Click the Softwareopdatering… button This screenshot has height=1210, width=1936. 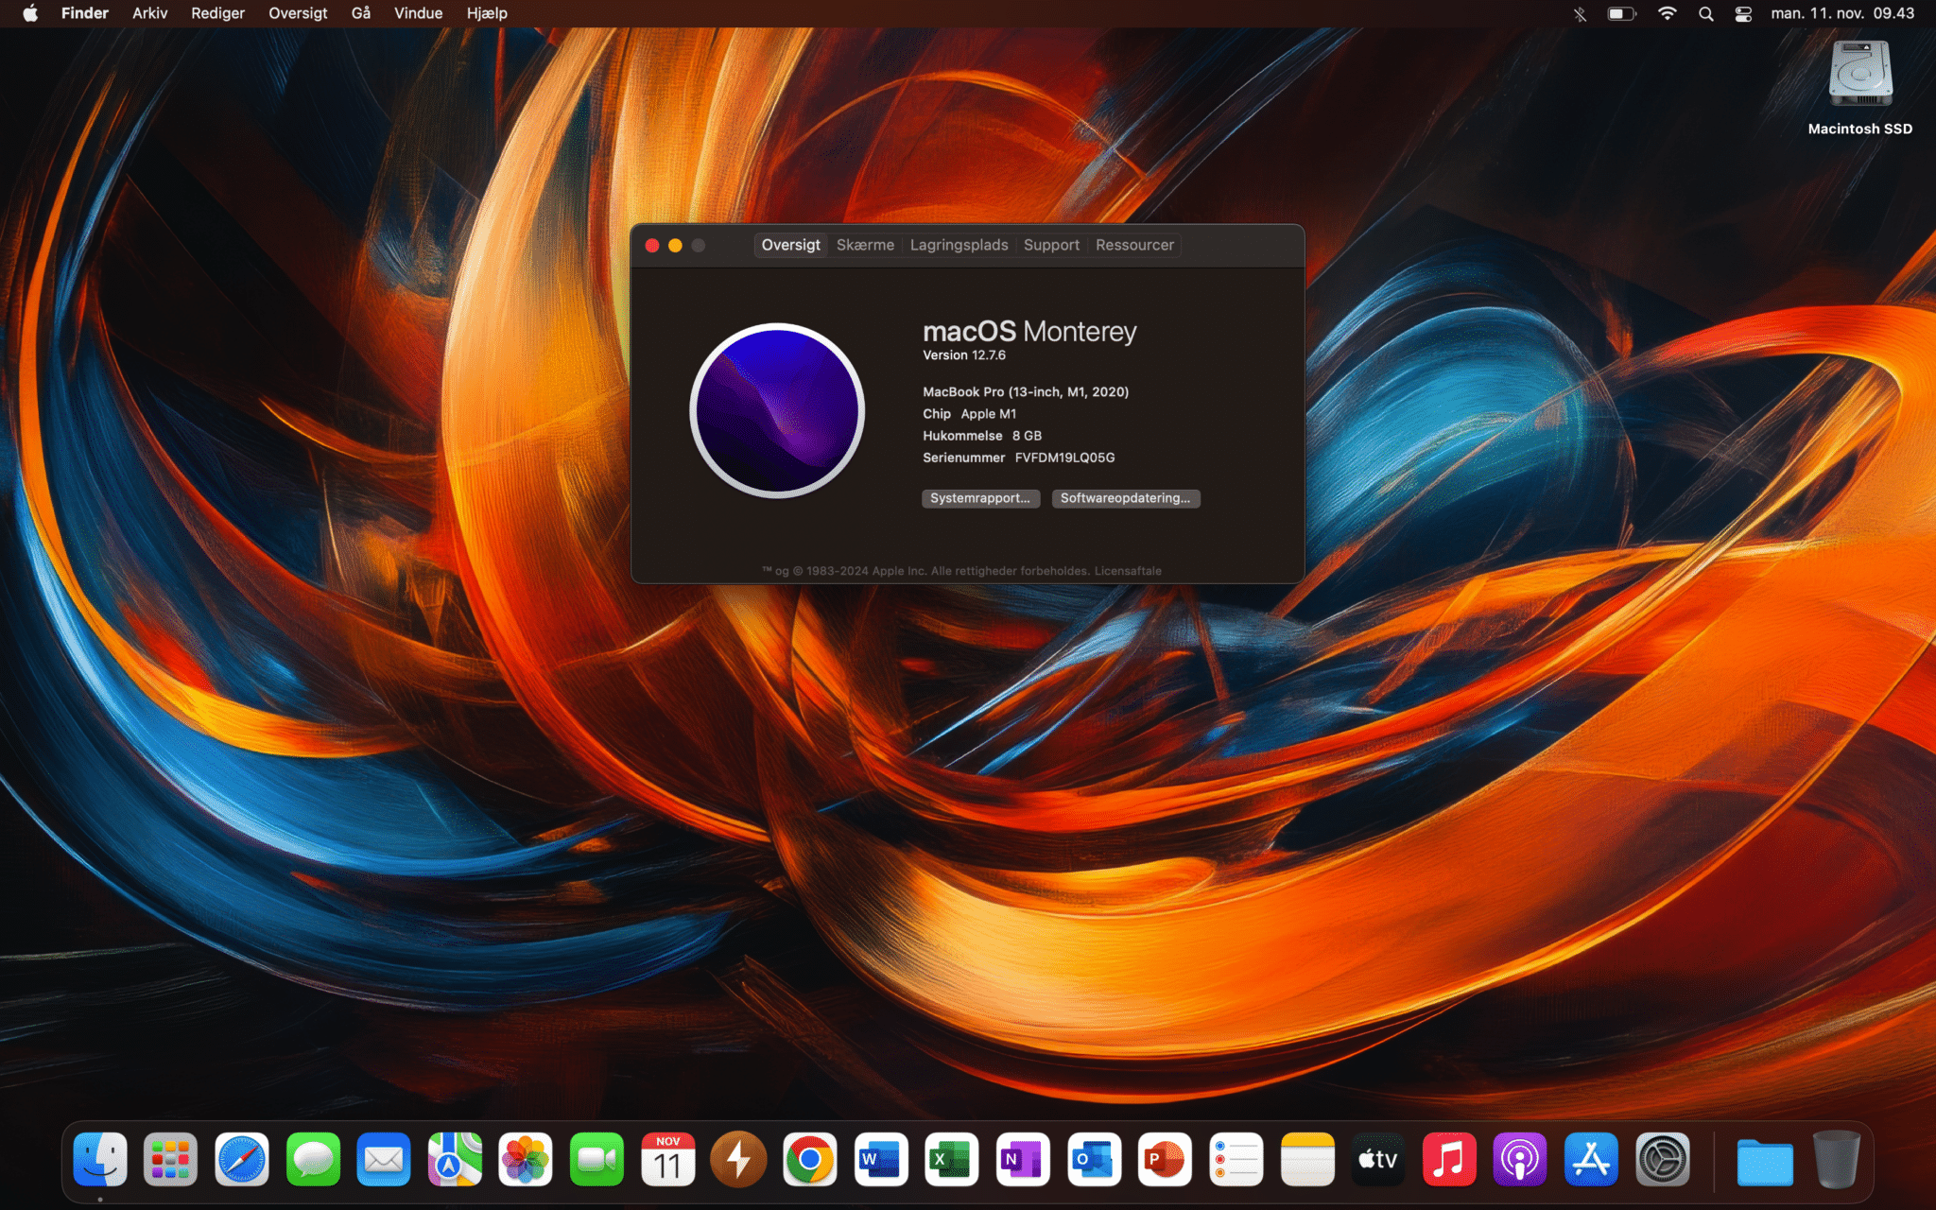tap(1125, 498)
